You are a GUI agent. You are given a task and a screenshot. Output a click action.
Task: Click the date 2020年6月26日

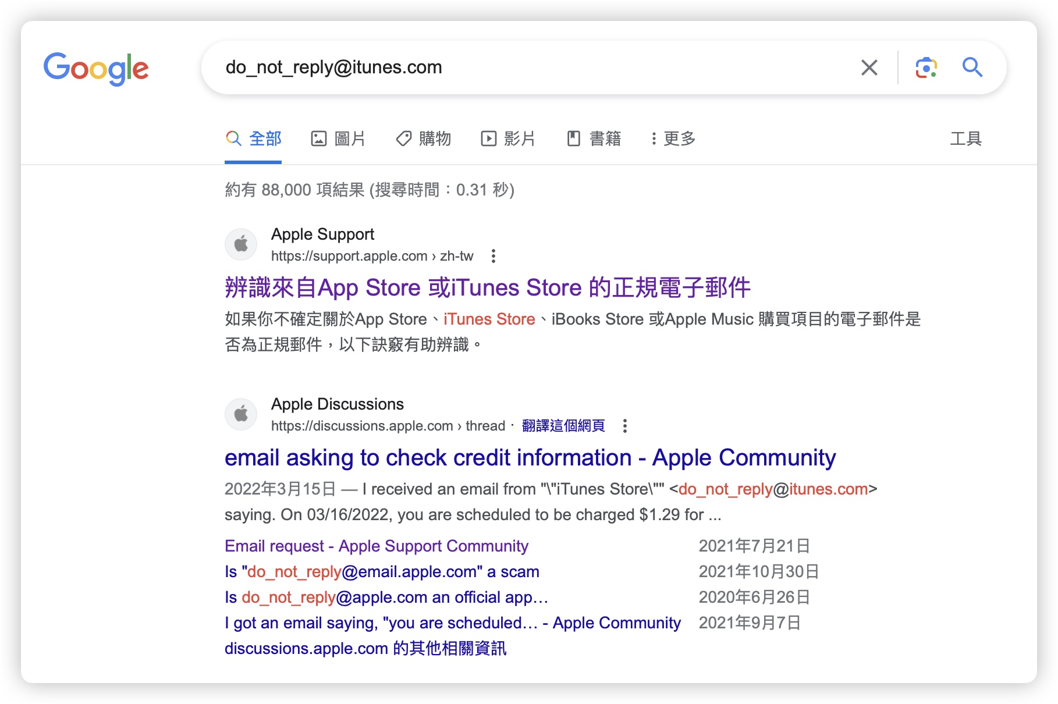[754, 597]
